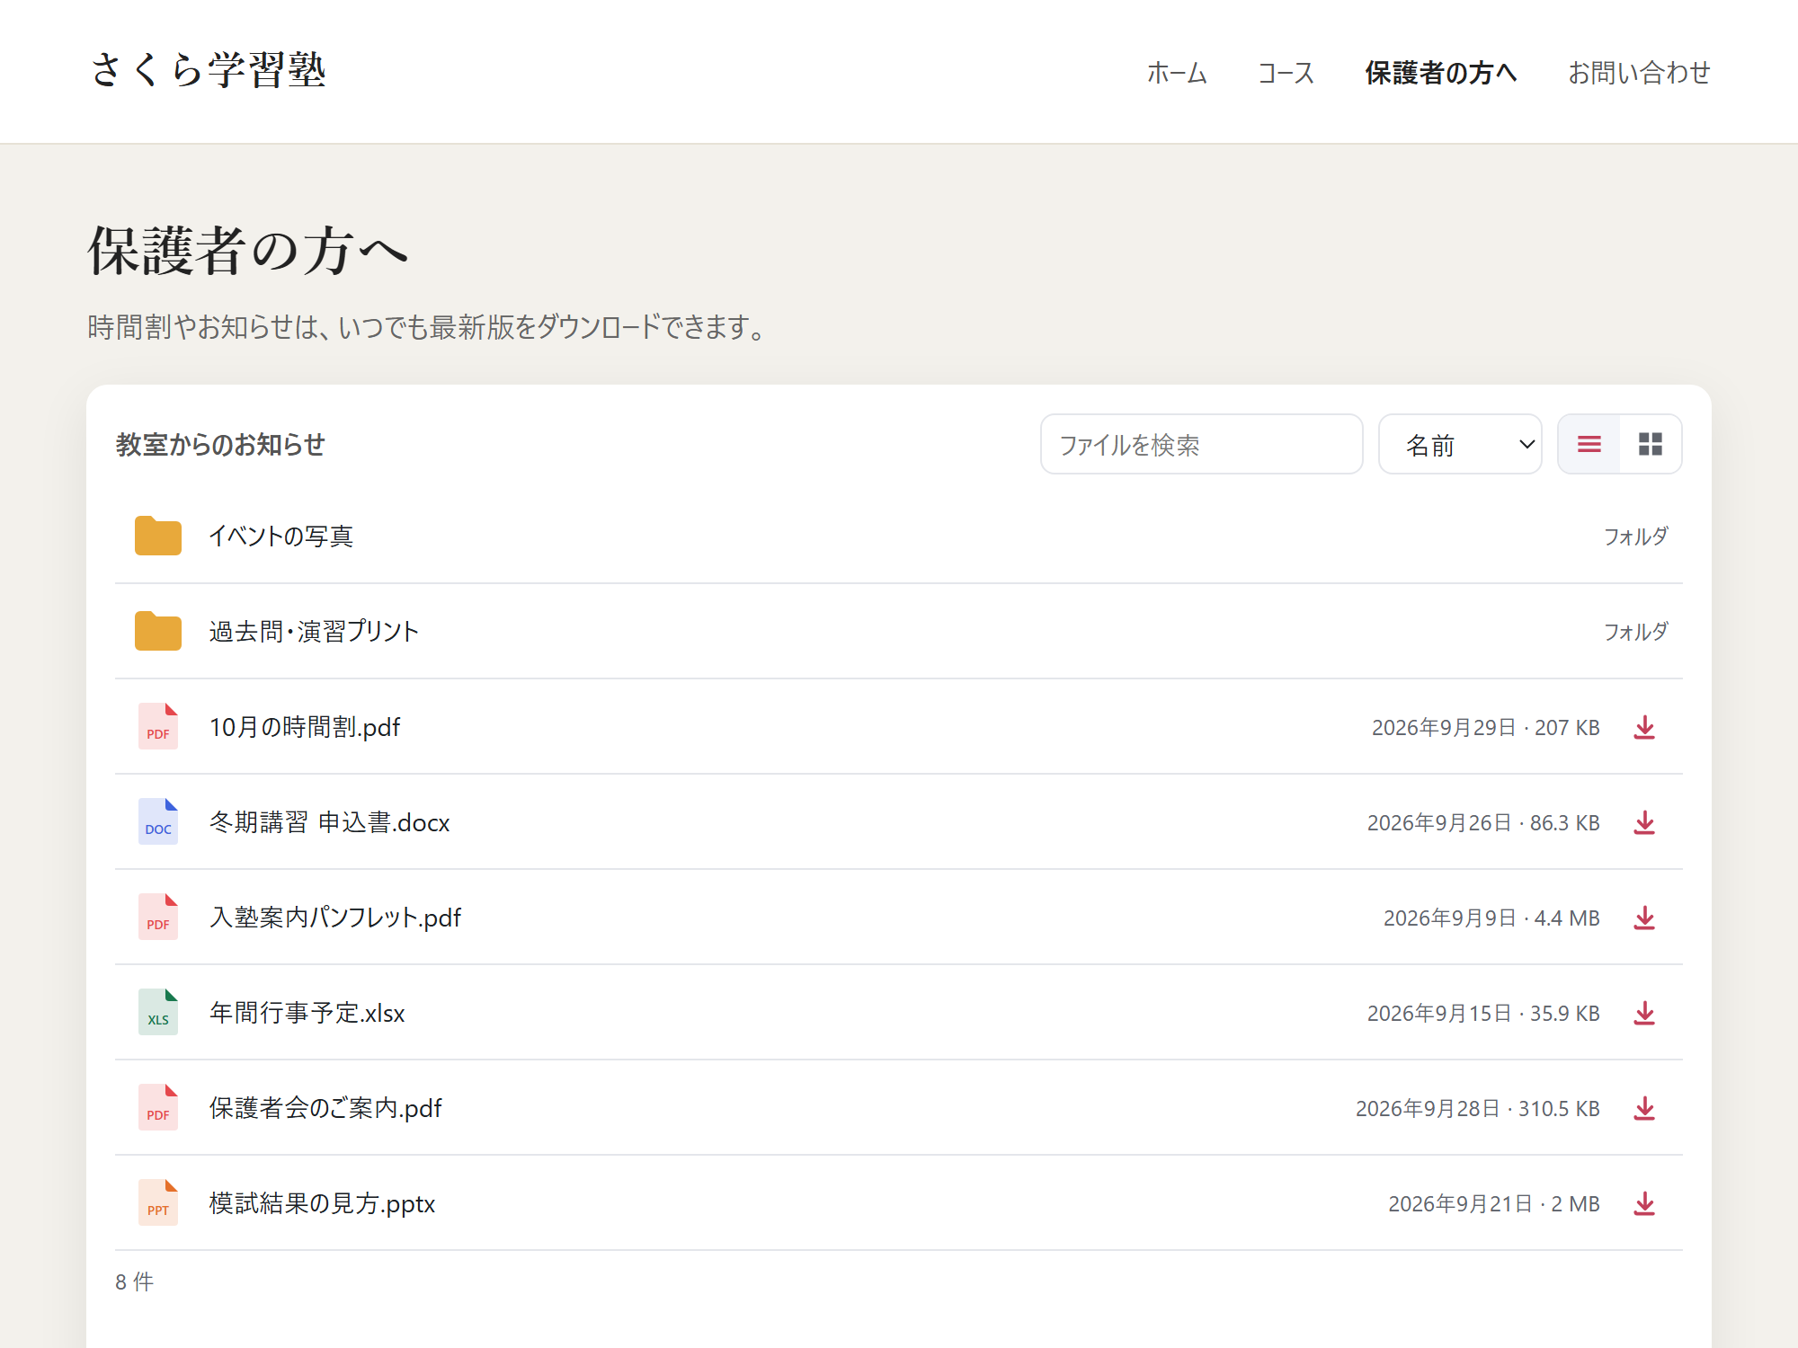Click the 8 件 item count
1798x1348 pixels.
(x=135, y=1281)
